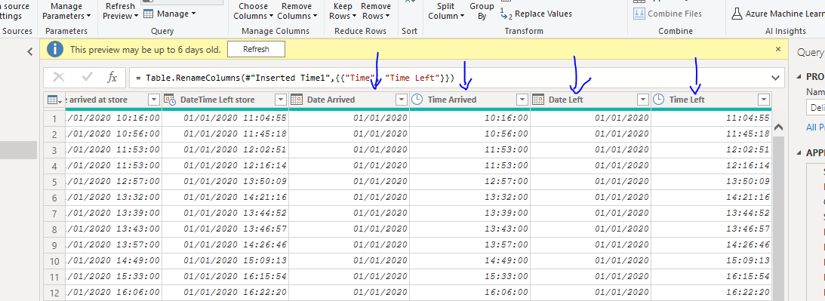The image size is (825, 301).
Task: Click DateTime Left cell 01/01/2020 12:02:51
Action: (x=225, y=150)
